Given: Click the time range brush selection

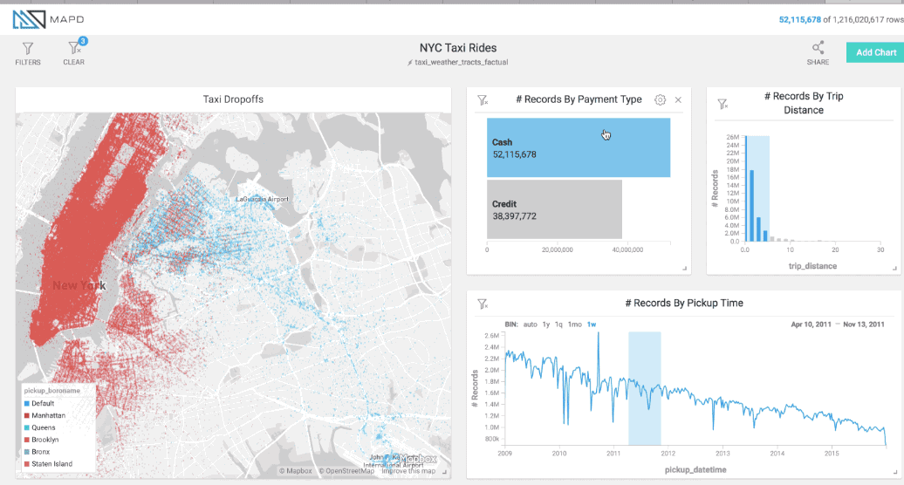Looking at the screenshot, I should tap(645, 388).
